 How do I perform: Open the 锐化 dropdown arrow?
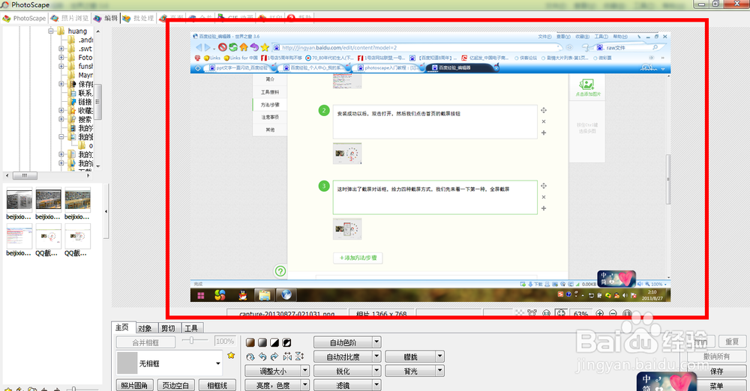tap(376, 371)
